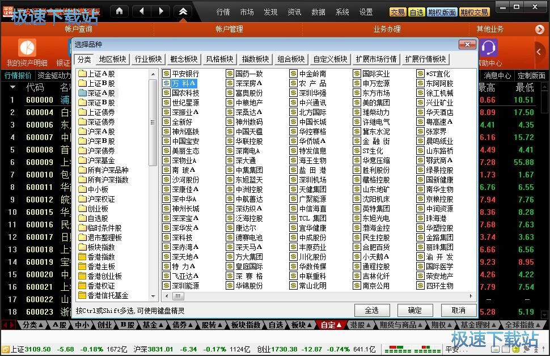
Task: Switch to the 概念板块 tab
Action: 184,59
